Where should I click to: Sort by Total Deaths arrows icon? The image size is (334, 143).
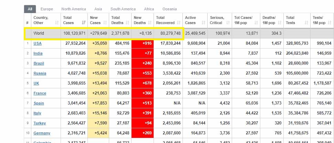point(127,23)
